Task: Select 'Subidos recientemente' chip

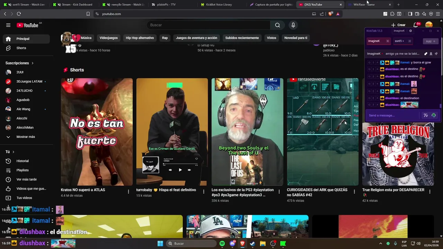Action: click(x=242, y=38)
